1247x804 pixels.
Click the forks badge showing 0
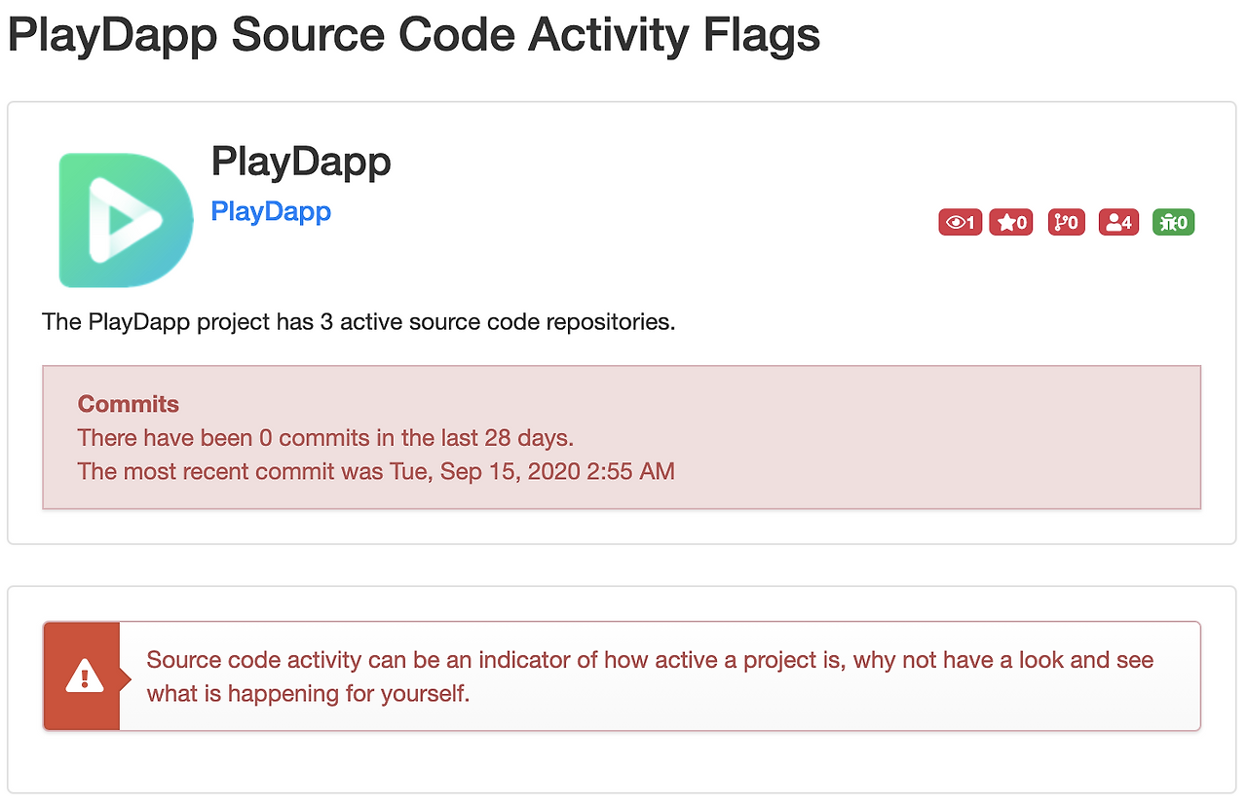pyautogui.click(x=1067, y=222)
